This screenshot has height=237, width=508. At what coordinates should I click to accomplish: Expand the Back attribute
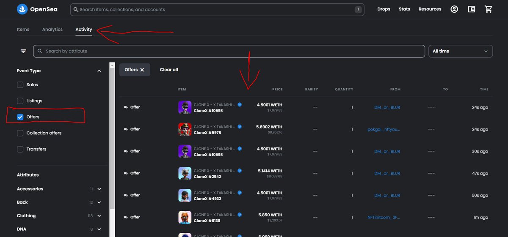pyautogui.click(x=99, y=203)
